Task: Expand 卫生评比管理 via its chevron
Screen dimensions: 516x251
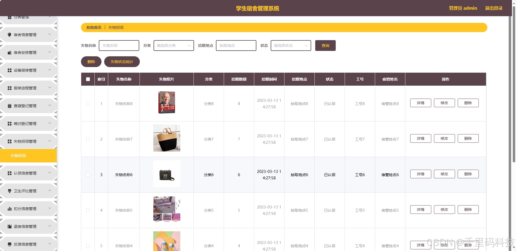Action: 50,190
